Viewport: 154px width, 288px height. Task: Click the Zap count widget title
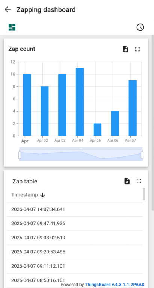[22, 49]
